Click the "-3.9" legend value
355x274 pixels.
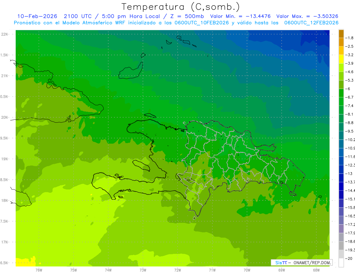pos(350,63)
